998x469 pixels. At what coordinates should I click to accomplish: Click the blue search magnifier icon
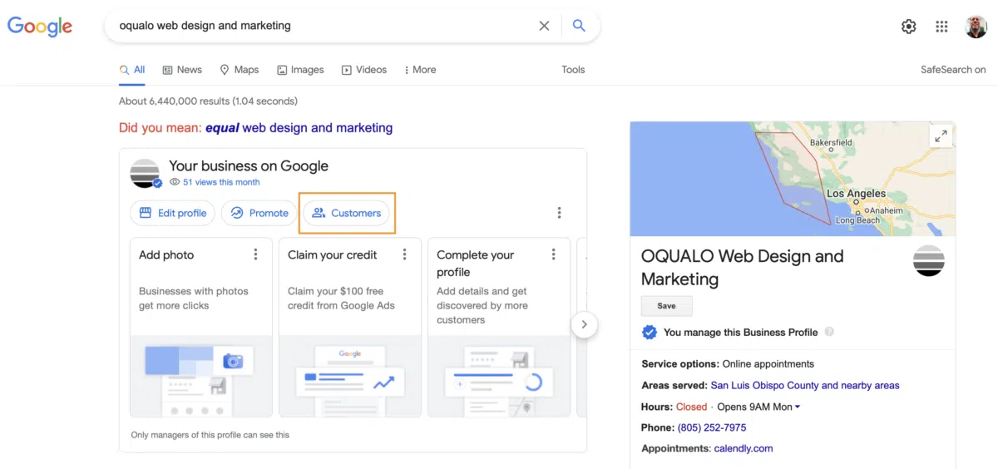[579, 26]
